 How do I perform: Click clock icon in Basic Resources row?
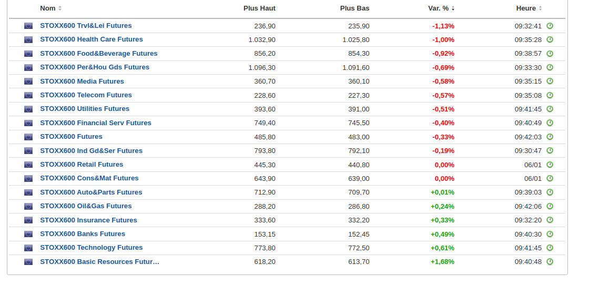click(x=550, y=261)
